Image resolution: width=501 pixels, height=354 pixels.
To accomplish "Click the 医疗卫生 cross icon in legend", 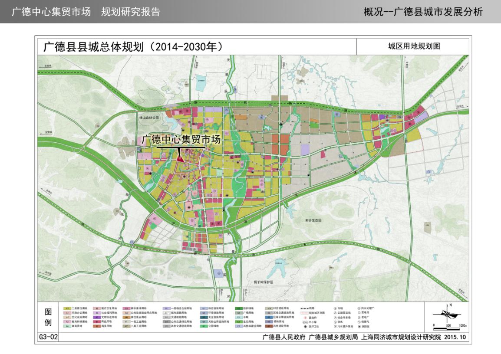I will coord(305,326).
